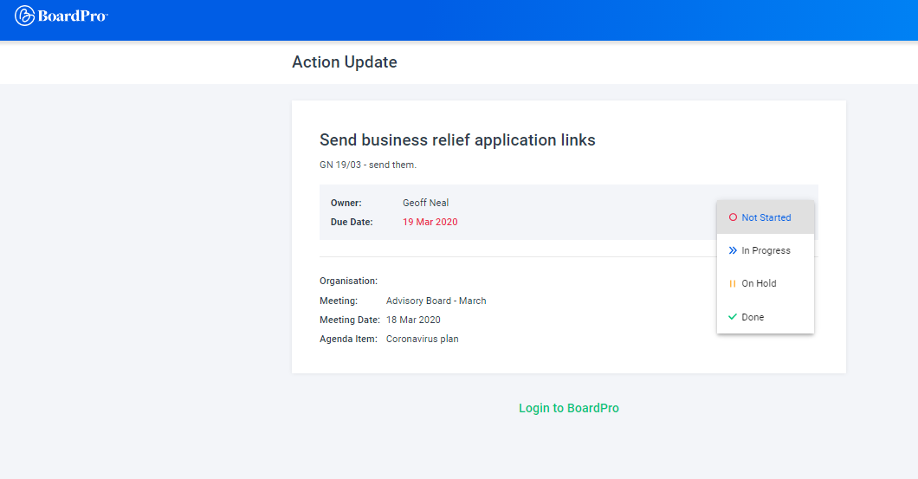Viewport: 918px width, 479px height.
Task: Click the green Done checkmark icon
Action: click(733, 317)
